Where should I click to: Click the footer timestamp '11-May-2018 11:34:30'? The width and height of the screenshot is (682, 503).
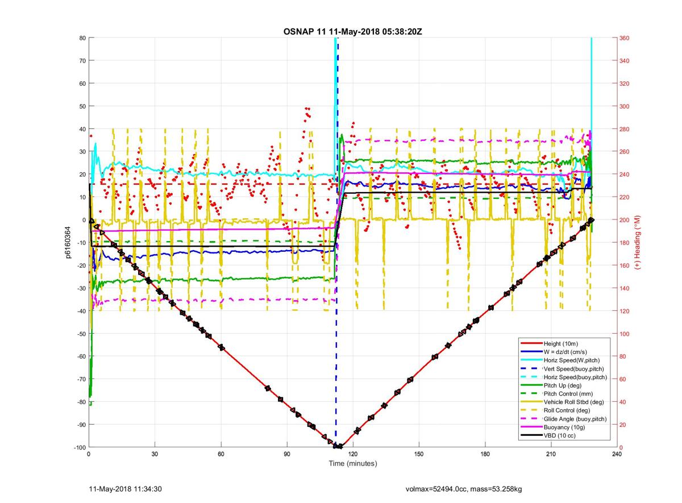[126, 489]
